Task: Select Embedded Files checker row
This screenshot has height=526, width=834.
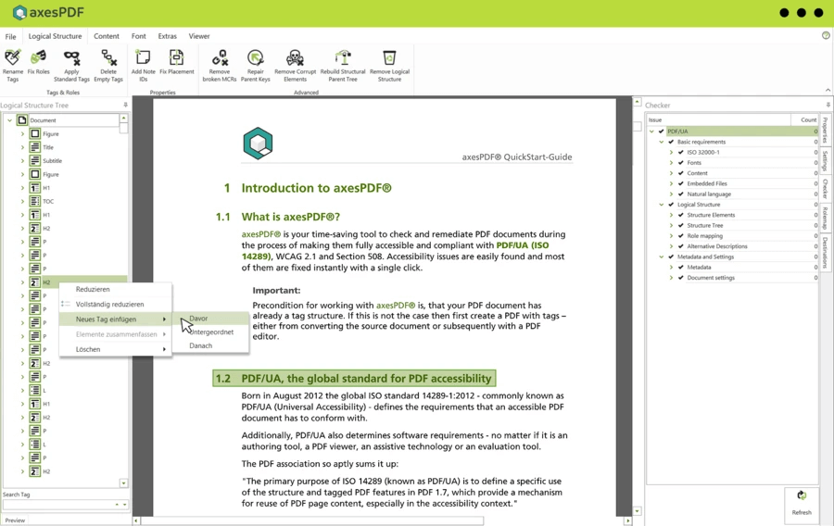Action: [733, 183]
